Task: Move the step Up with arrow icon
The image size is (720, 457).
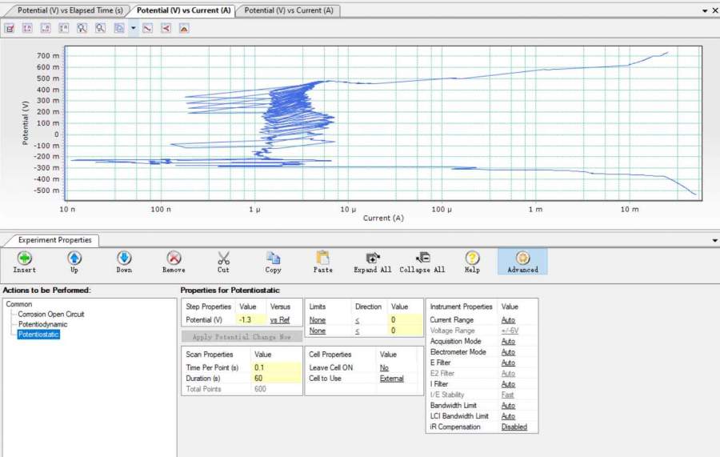Action: click(74, 259)
